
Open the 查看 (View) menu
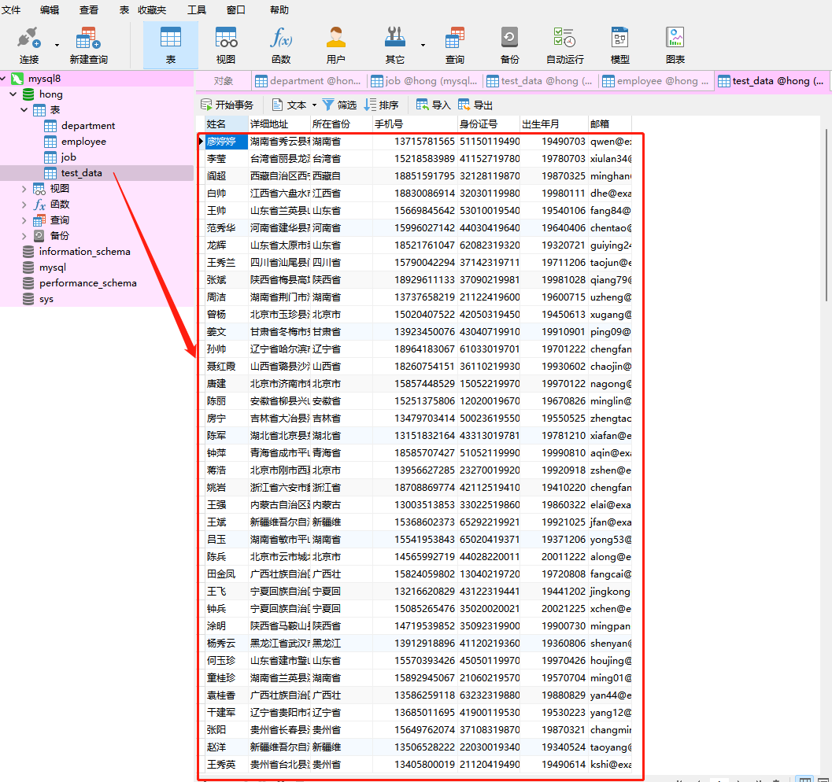coord(89,10)
